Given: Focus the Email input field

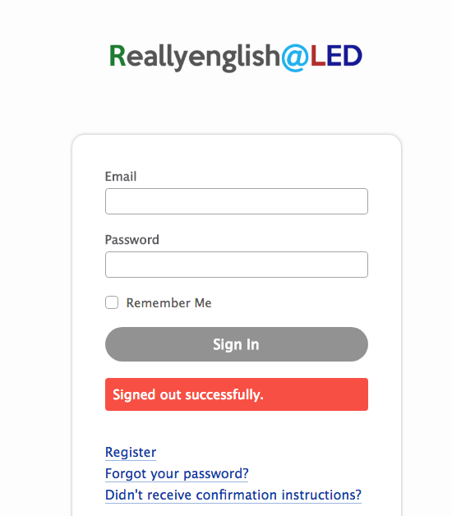Looking at the screenshot, I should (237, 201).
